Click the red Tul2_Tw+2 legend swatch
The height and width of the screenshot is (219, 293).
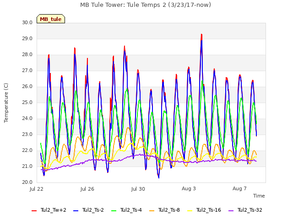pos(34,211)
